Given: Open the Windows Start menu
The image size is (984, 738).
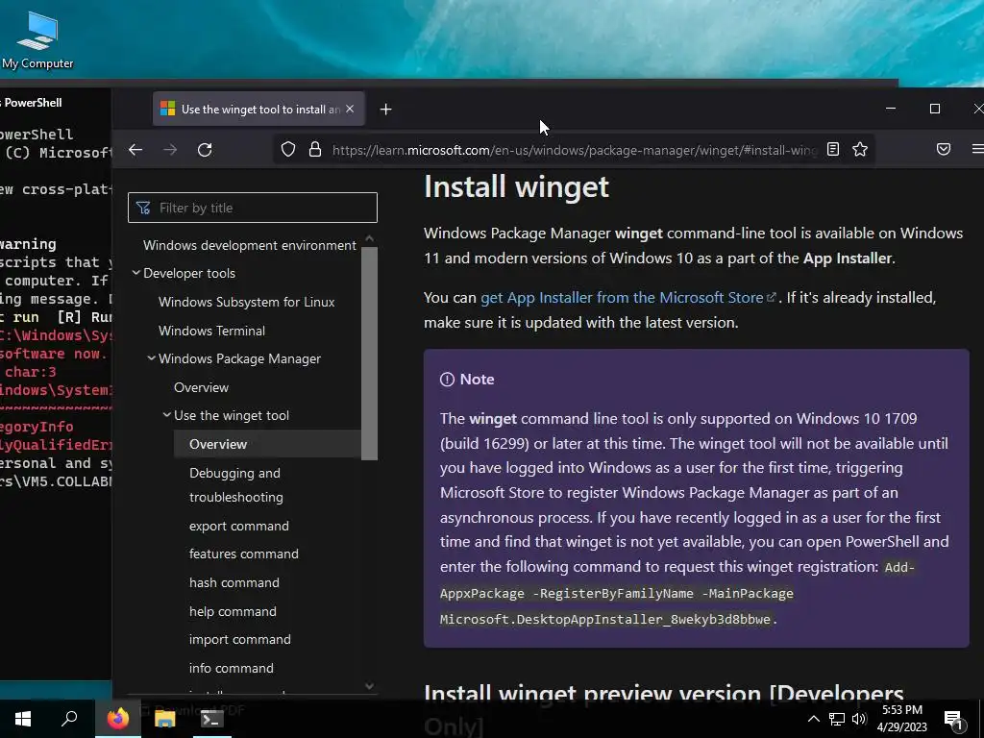Looking at the screenshot, I should (x=23, y=719).
